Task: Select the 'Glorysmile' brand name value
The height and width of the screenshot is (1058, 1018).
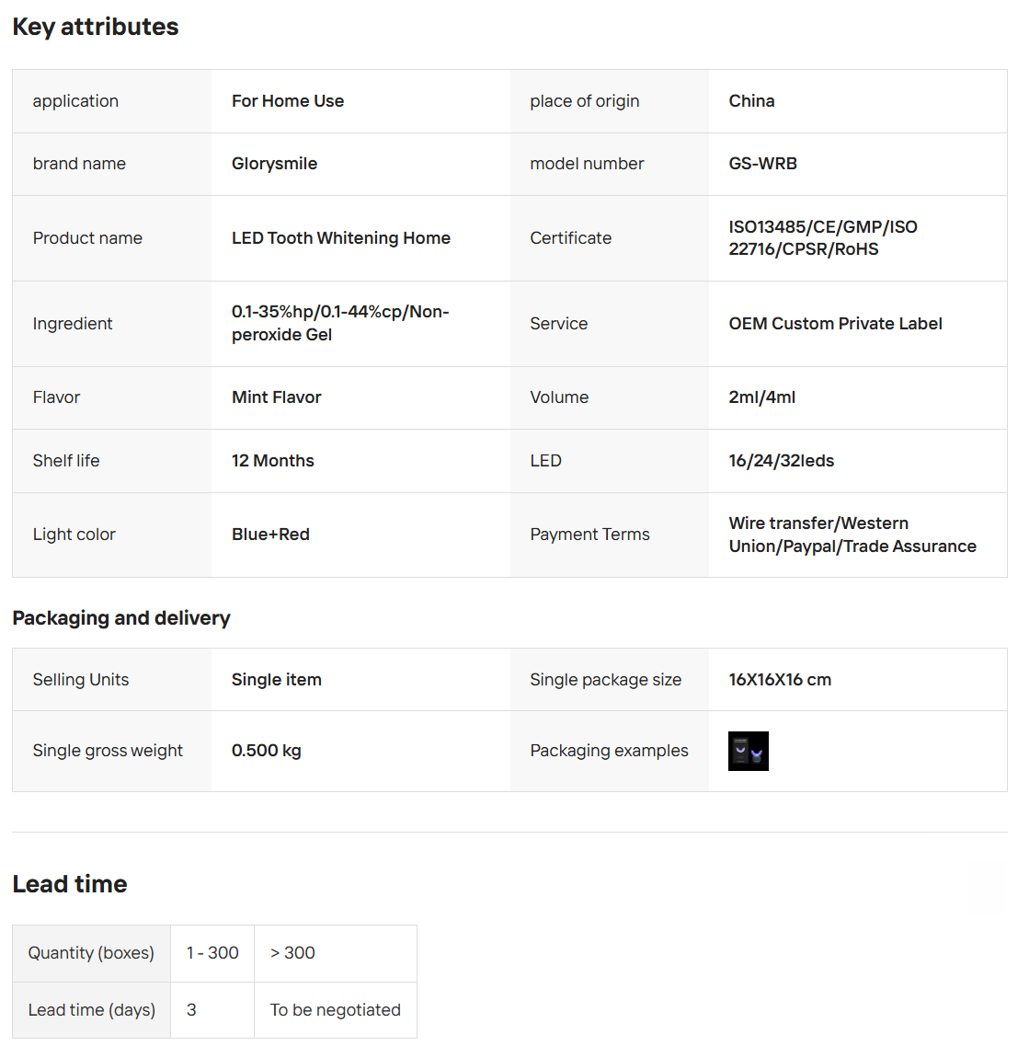Action: click(x=274, y=164)
